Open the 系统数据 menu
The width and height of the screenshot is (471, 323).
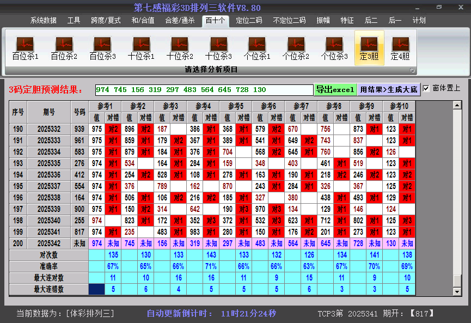coord(43,21)
